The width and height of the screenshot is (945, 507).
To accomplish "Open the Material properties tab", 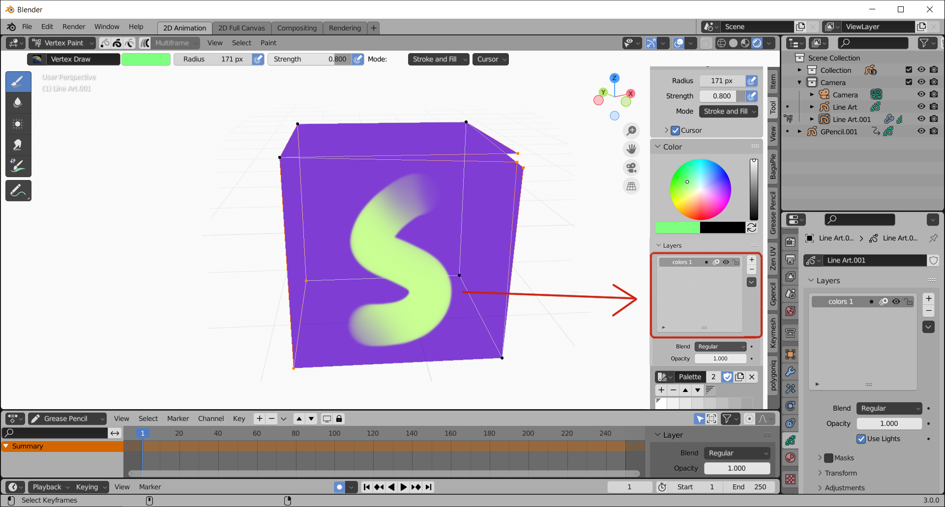I will 790,457.
